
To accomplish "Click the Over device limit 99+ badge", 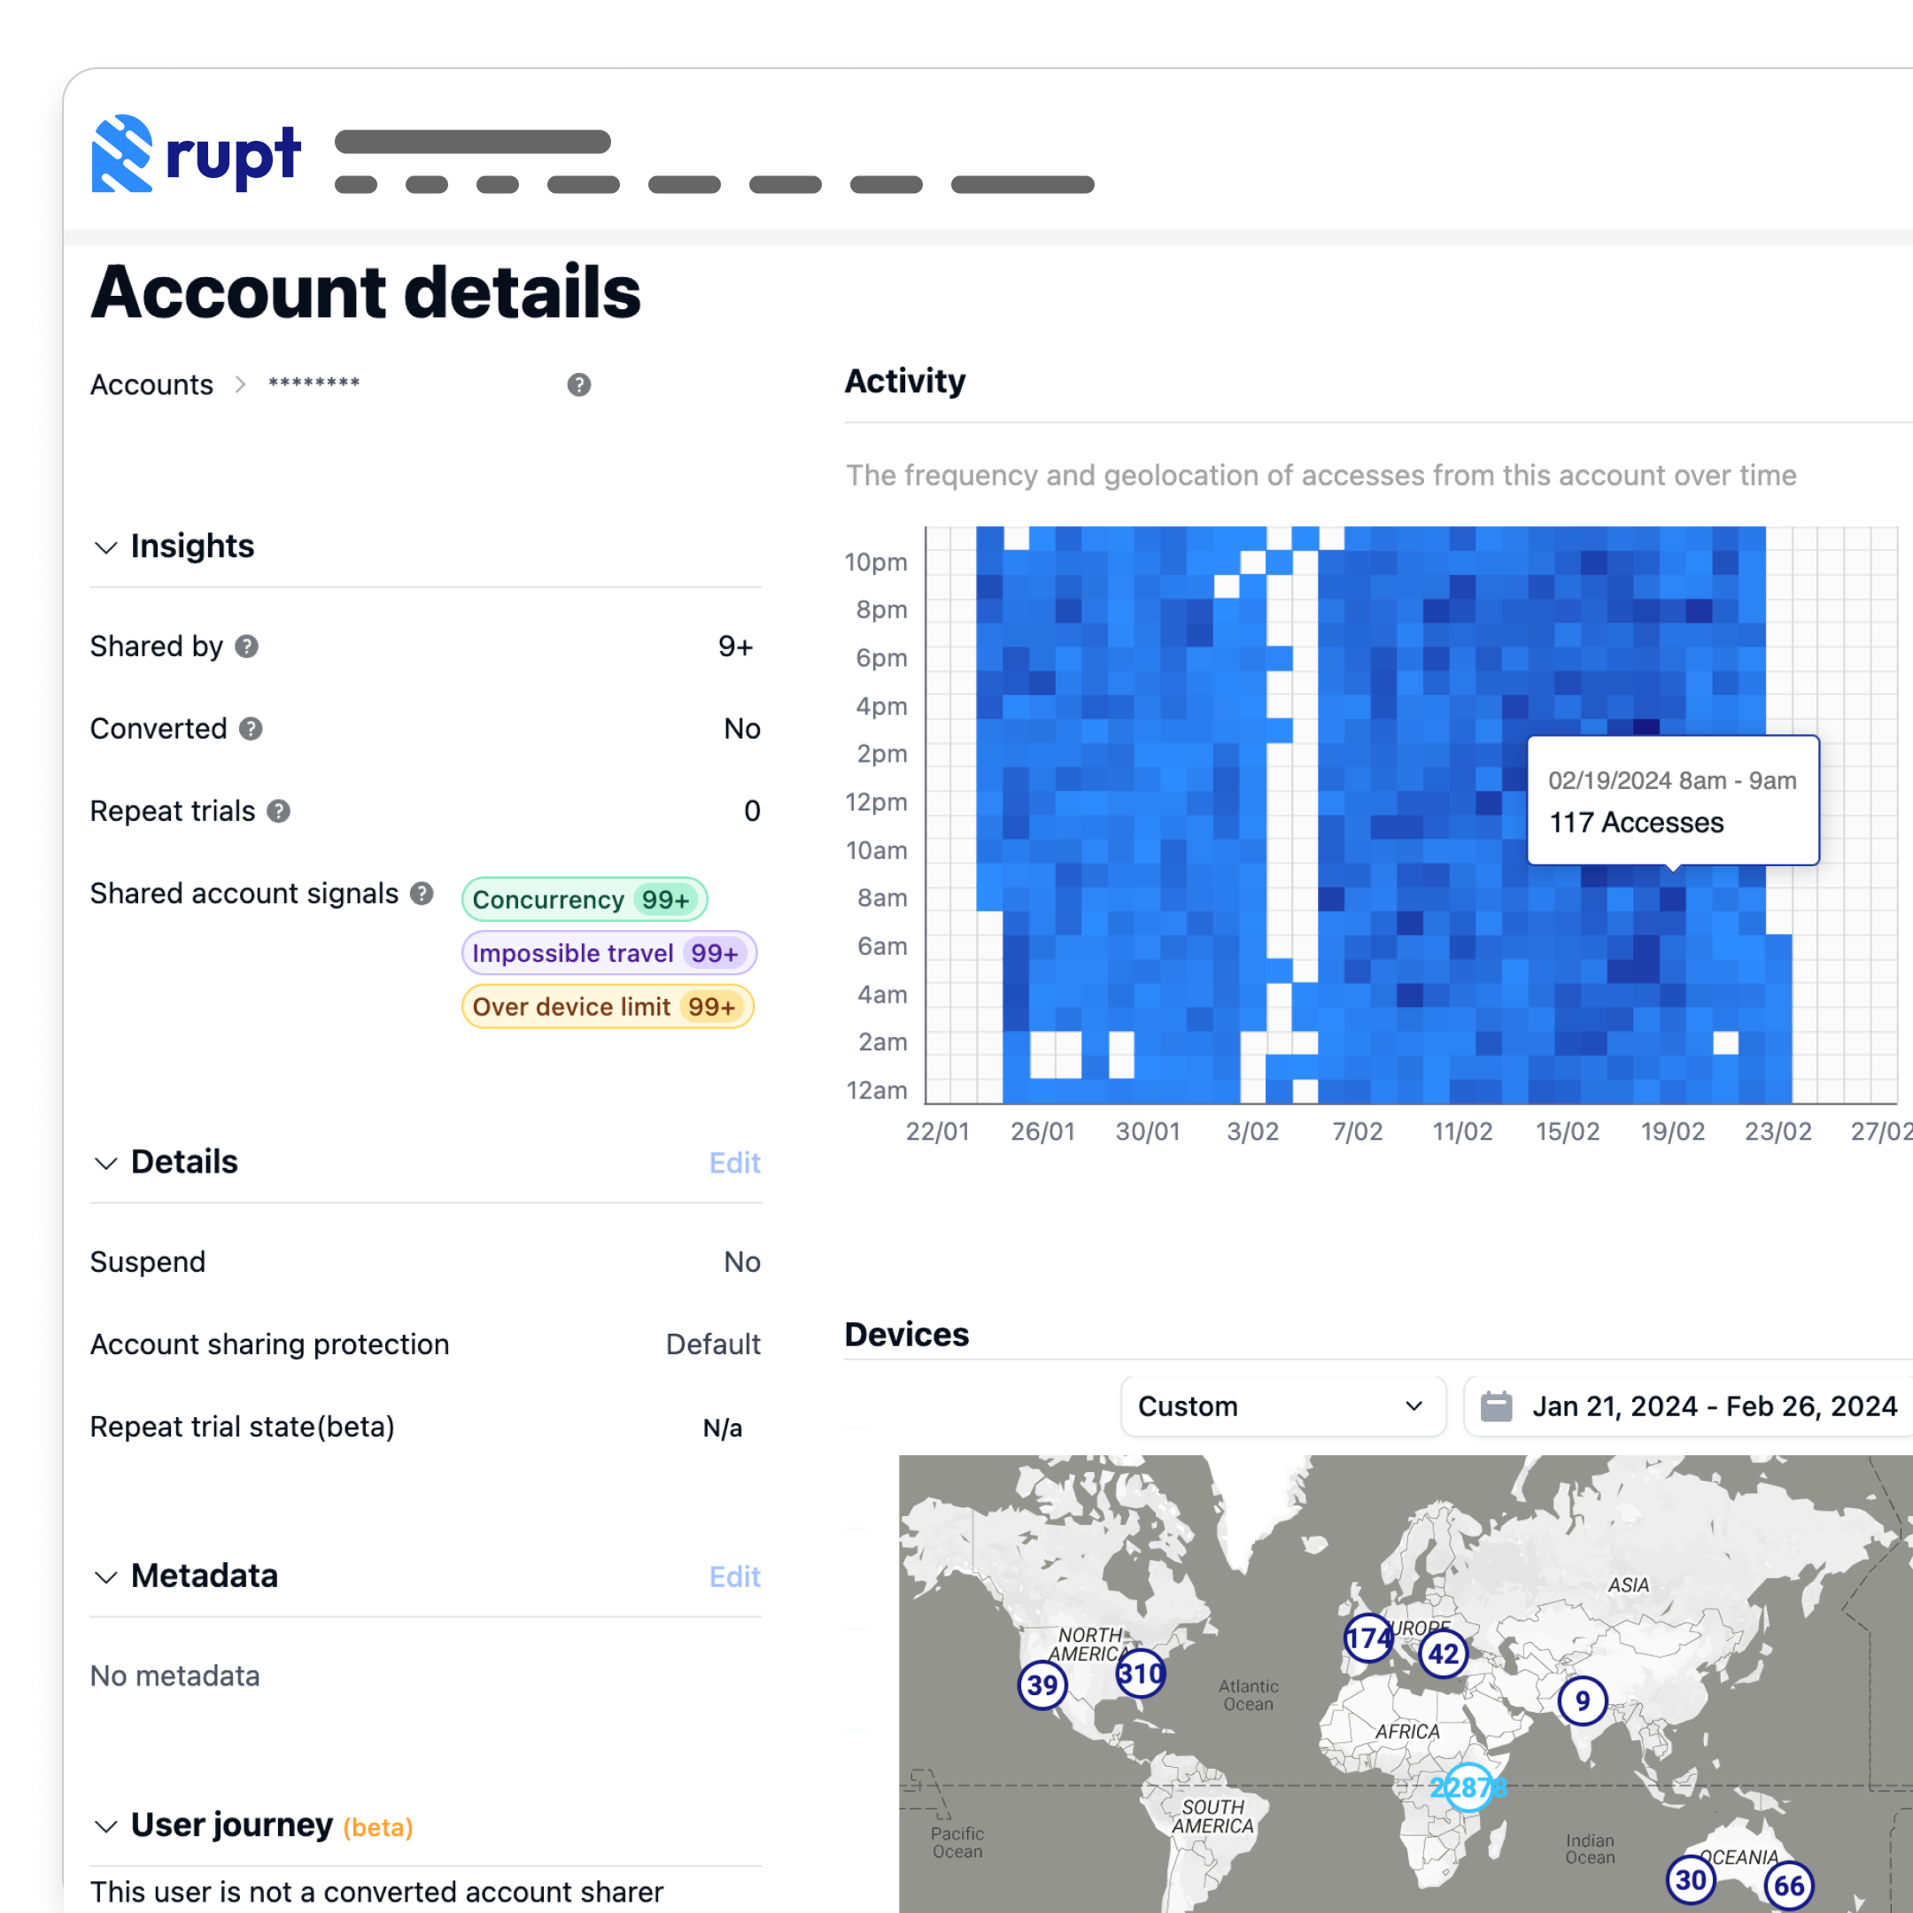I will pyautogui.click(x=608, y=1006).
